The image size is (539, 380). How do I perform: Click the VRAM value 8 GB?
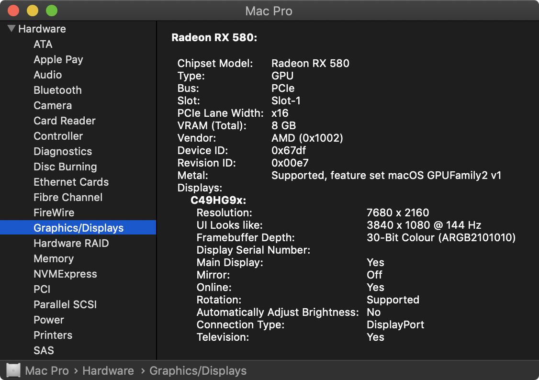point(283,125)
